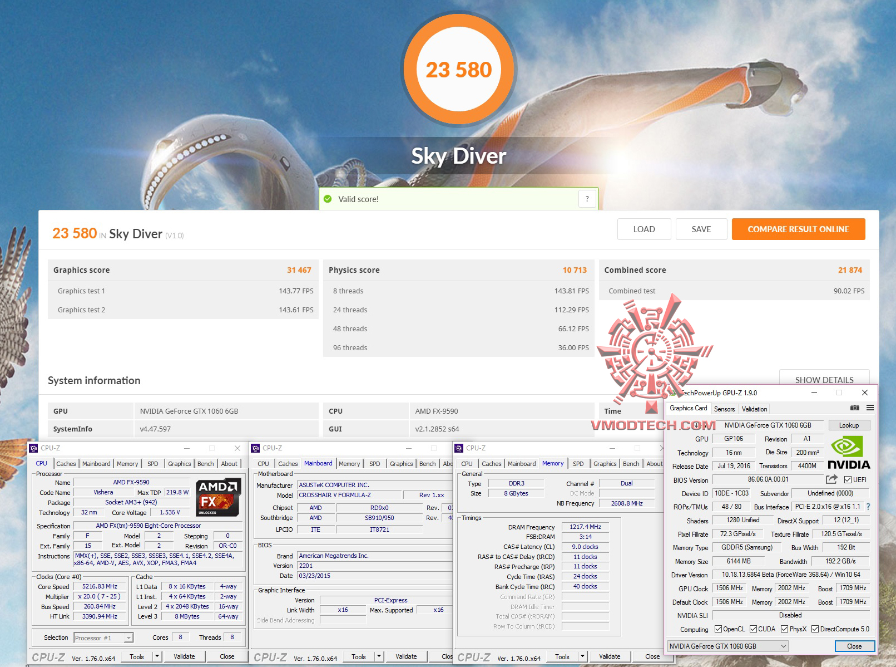Click the Memory Size value 6144 MB
The image size is (896, 667).
[739, 561]
